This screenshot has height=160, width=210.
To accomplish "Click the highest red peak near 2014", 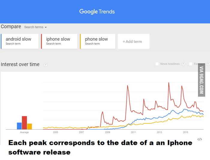I will [169, 83].
